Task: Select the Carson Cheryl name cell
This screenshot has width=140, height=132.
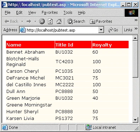Action: (x=30, y=71)
